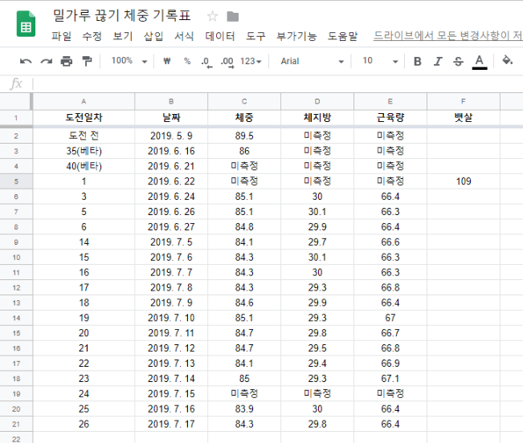Screen dimensions: 523x443
Task: Select row 5 header
Action: pyautogui.click(x=16, y=181)
